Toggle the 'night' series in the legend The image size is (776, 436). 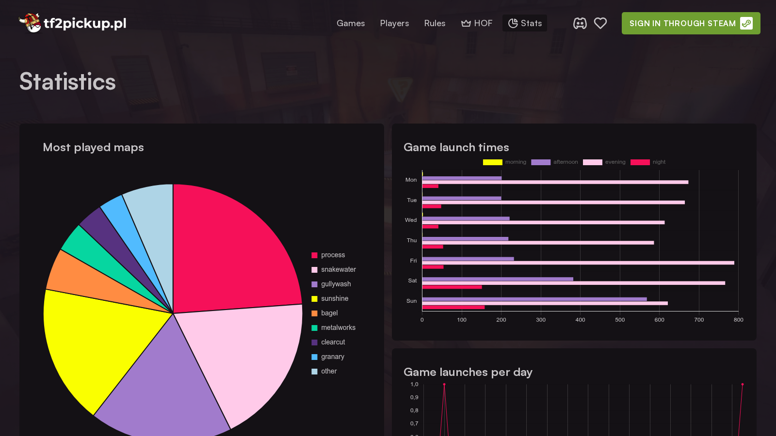640,162
